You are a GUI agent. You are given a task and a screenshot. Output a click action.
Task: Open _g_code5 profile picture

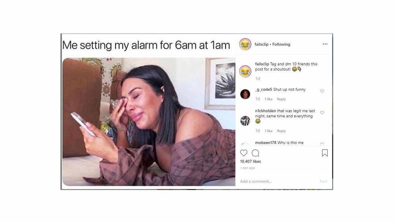point(245,94)
